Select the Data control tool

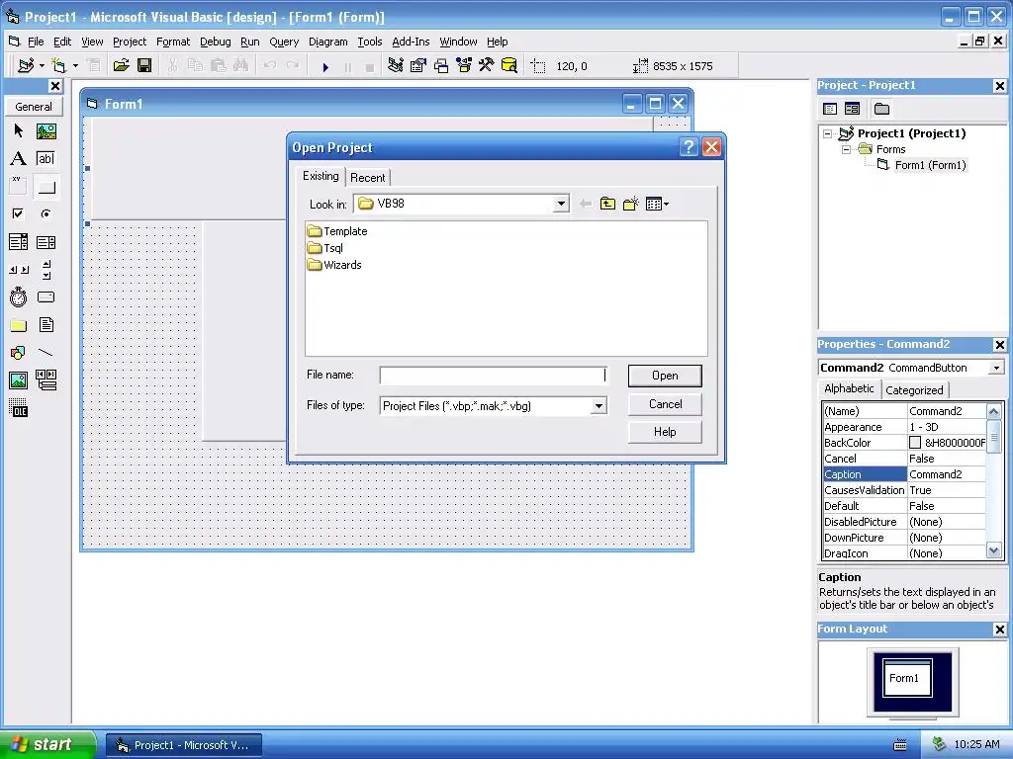coord(46,380)
